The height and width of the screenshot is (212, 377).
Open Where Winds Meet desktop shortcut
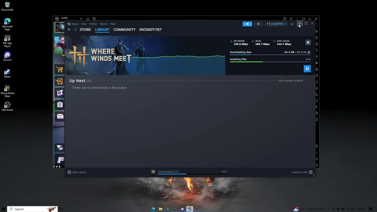(7, 91)
